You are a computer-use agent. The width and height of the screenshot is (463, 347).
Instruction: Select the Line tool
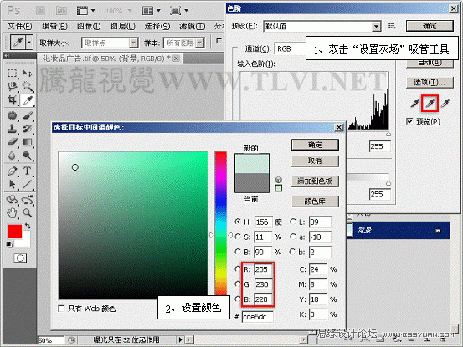(x=28, y=185)
